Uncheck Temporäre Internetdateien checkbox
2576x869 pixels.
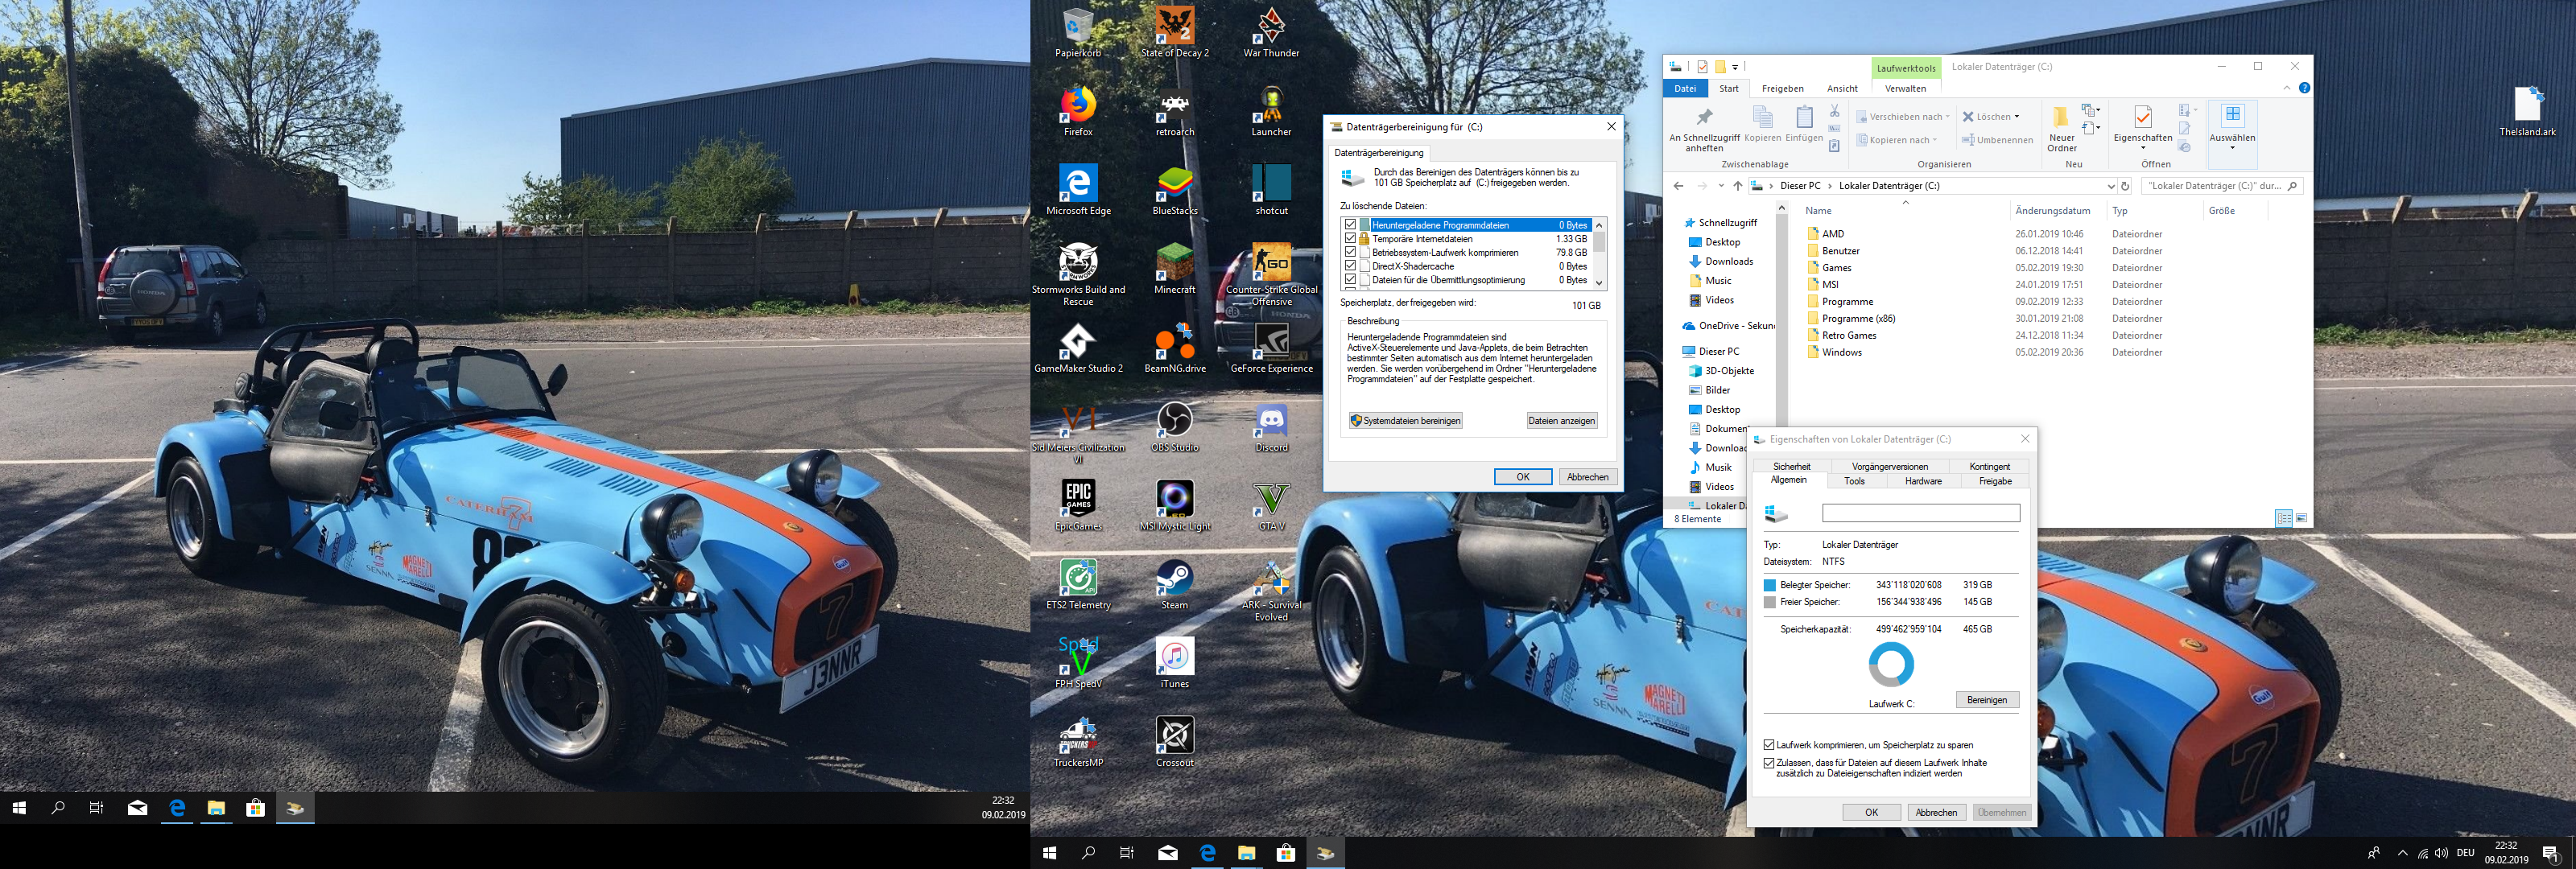1351,239
